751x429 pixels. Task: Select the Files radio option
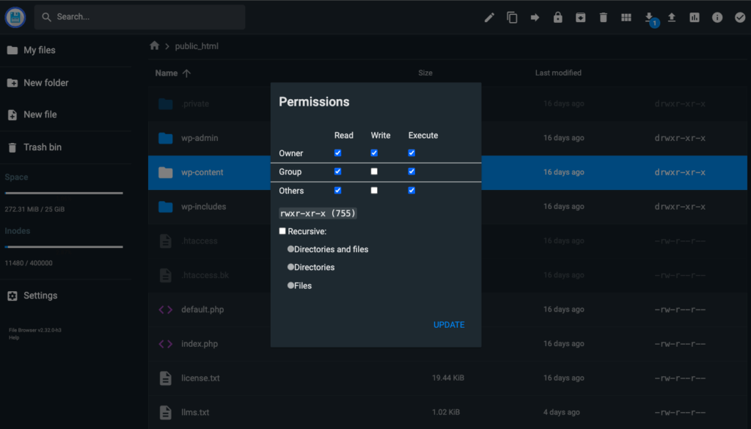(291, 285)
